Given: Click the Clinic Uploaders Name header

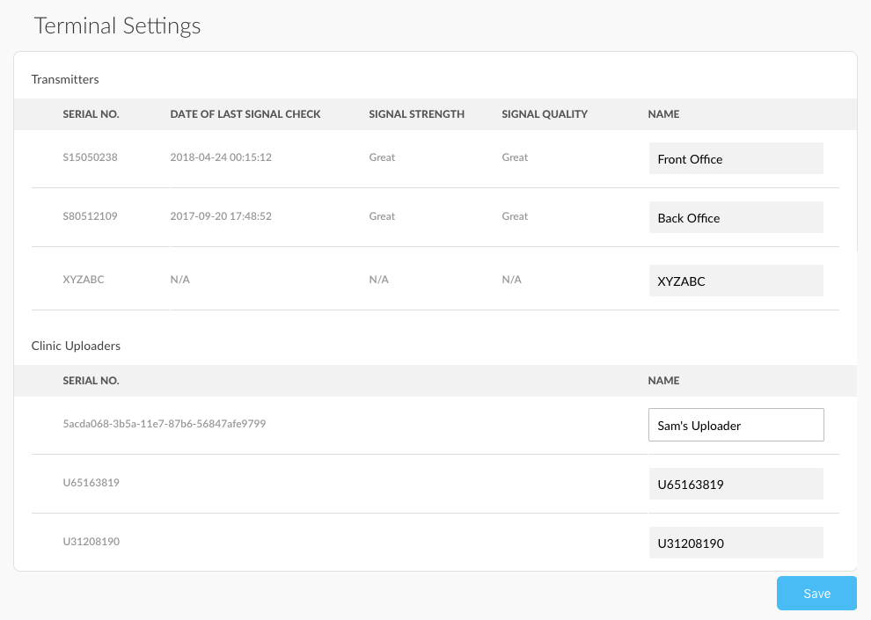Looking at the screenshot, I should (663, 380).
